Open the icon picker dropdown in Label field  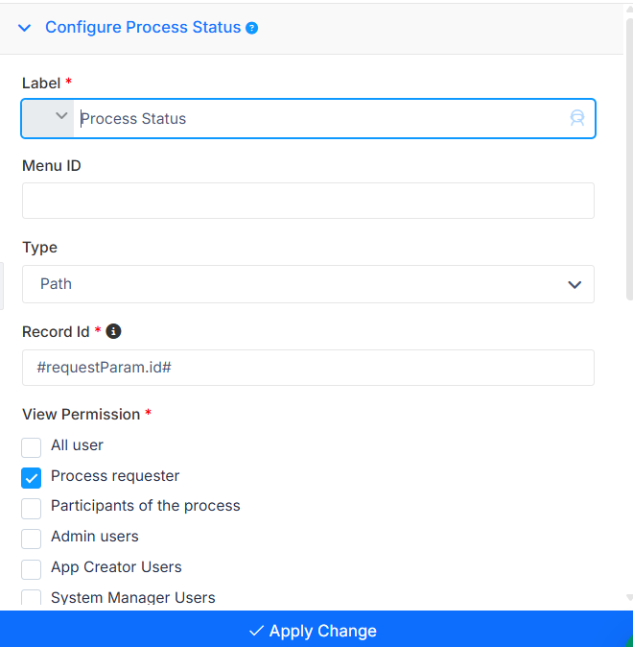[x=48, y=118]
